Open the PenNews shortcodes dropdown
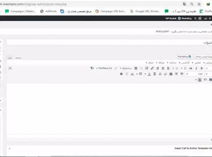This screenshot has height=157, width=212. pos(104,68)
